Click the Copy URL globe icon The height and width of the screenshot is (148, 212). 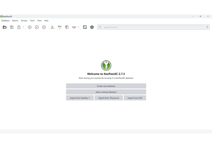pyautogui.click(x=67, y=27)
